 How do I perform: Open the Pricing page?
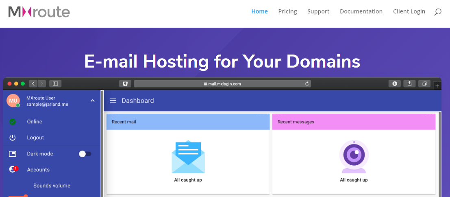pos(287,11)
